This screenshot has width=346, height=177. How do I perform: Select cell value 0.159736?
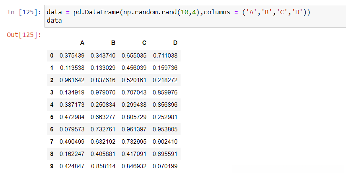tap(165, 68)
